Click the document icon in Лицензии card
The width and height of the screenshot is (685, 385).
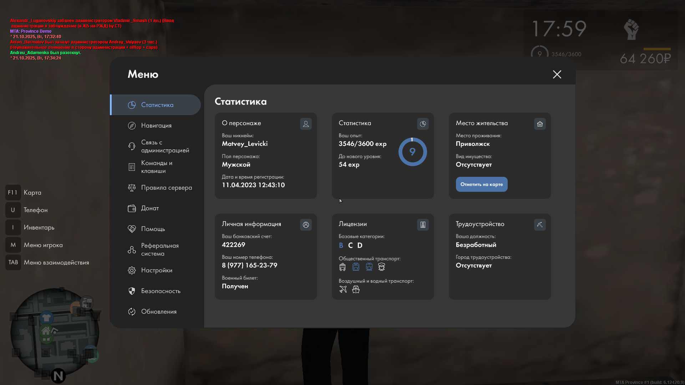coord(423,225)
